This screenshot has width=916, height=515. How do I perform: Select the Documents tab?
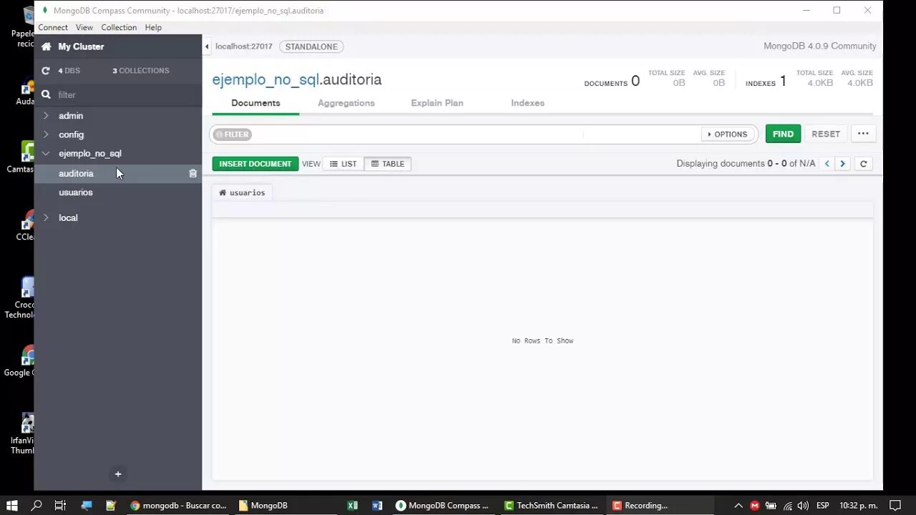(255, 103)
